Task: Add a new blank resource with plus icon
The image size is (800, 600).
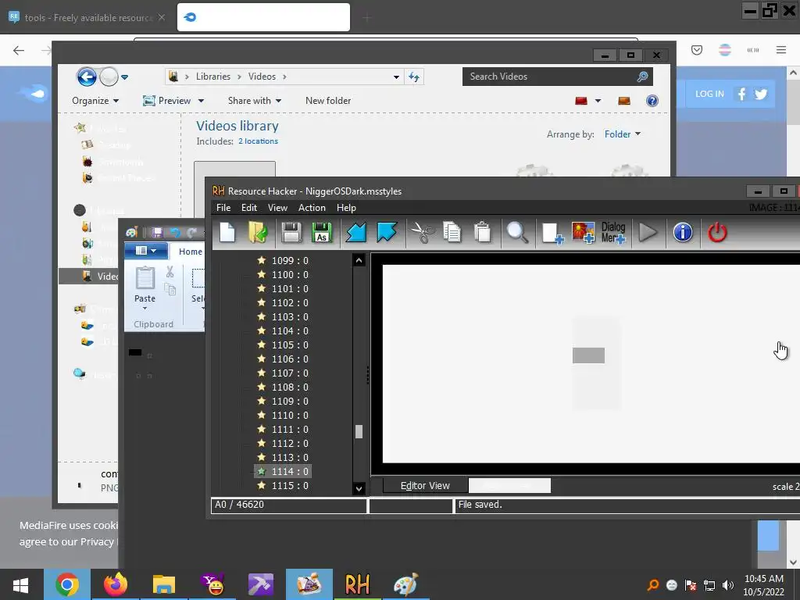Action: (x=552, y=233)
